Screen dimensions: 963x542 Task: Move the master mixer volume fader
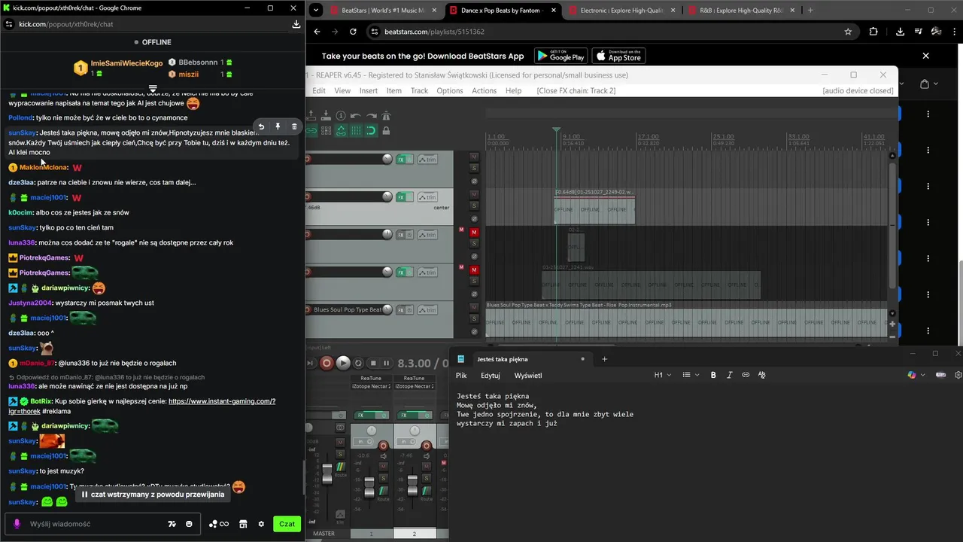(327, 473)
